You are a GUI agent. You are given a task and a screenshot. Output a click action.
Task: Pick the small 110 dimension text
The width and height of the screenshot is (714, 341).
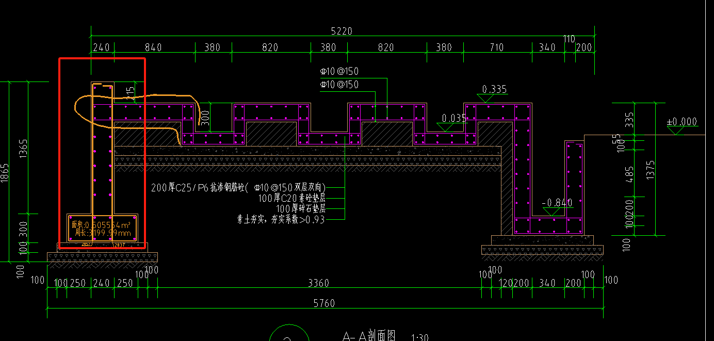coord(569,39)
